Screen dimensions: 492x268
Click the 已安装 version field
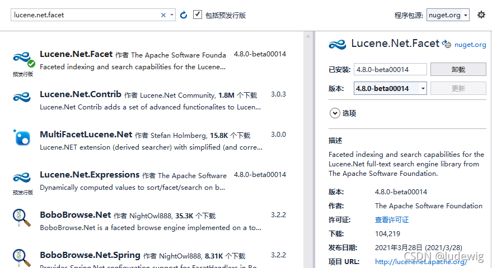[390, 69]
